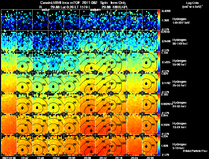Click the color bar beside Hydrogen 35-55 keV
The width and height of the screenshot is (209, 159).
(x=159, y=83)
